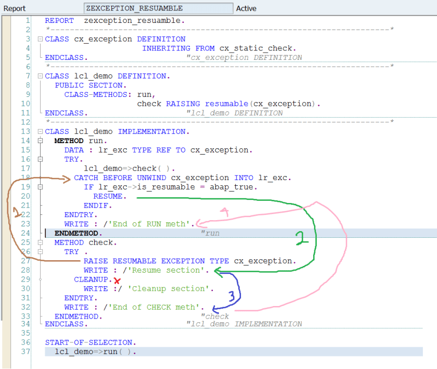Focus the ZEXCEPTION_RESUAMBLE report name field
This screenshot has width=437, height=369.
[x=158, y=8]
